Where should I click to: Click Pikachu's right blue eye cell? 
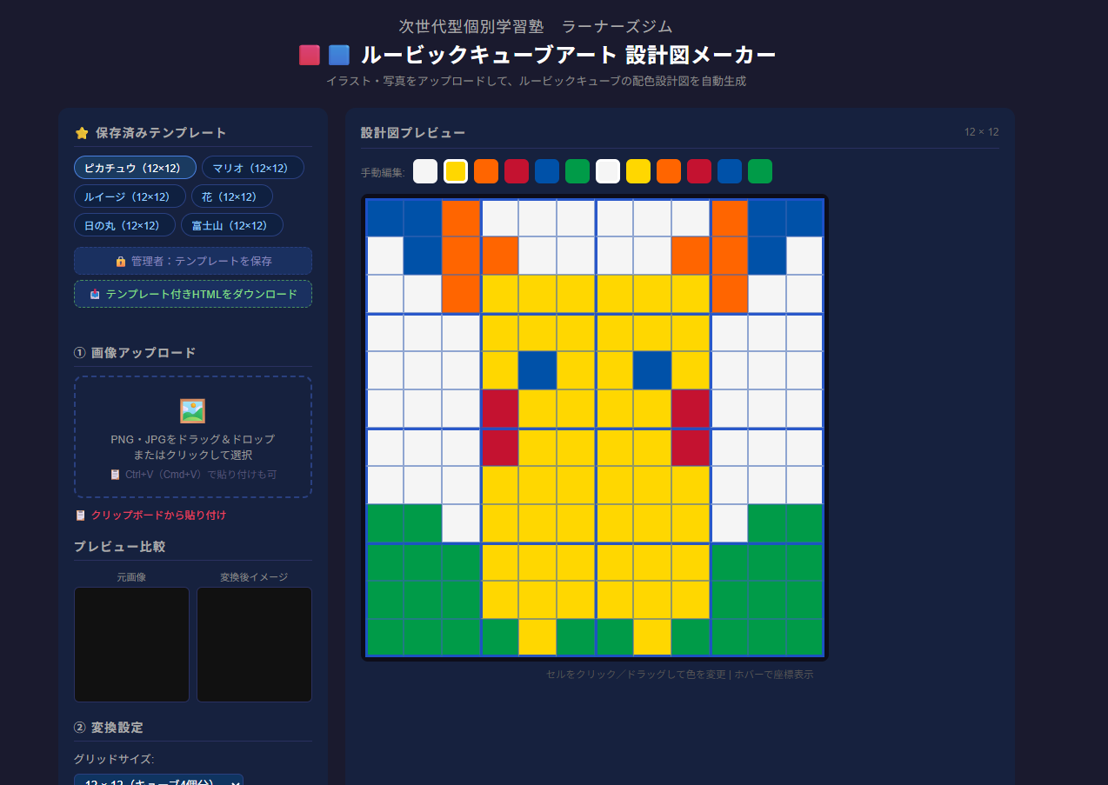point(652,370)
